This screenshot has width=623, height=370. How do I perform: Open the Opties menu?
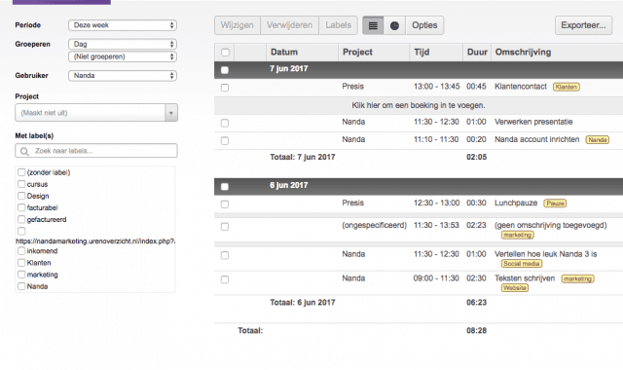coord(424,25)
